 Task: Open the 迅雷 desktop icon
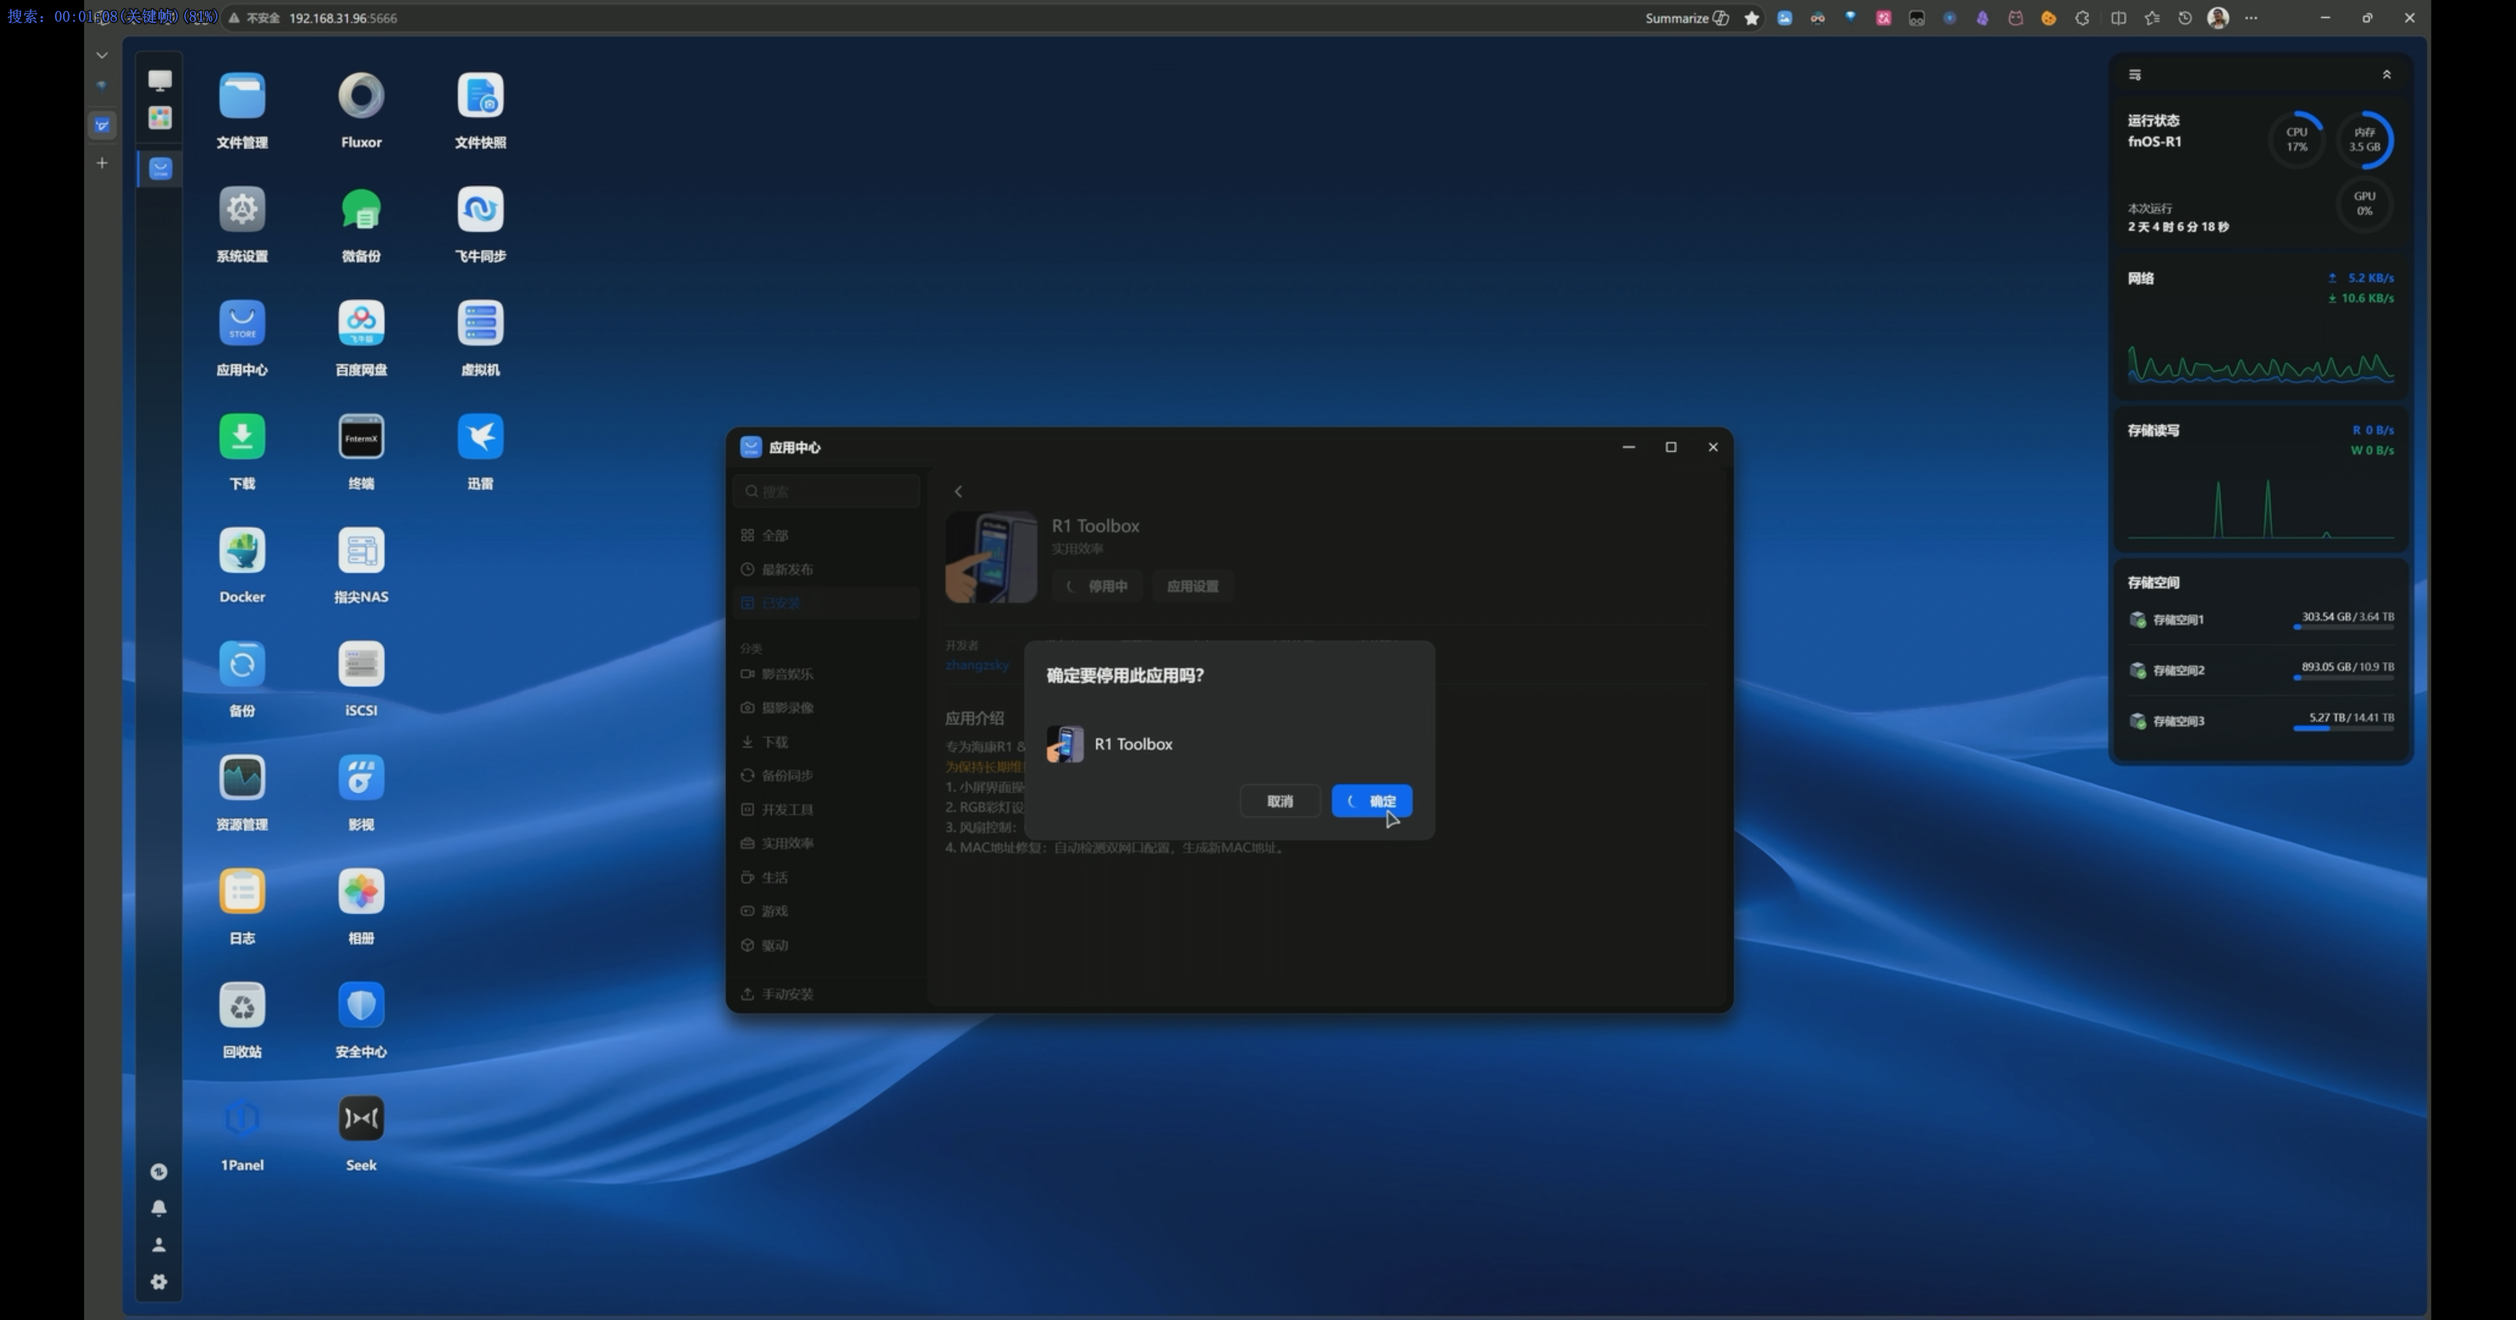pos(480,437)
